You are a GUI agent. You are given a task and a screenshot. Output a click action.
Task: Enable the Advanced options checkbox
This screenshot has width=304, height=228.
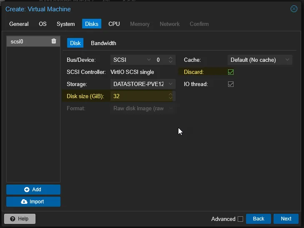click(240, 219)
